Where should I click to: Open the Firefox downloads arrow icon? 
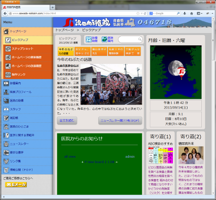click(x=185, y=13)
